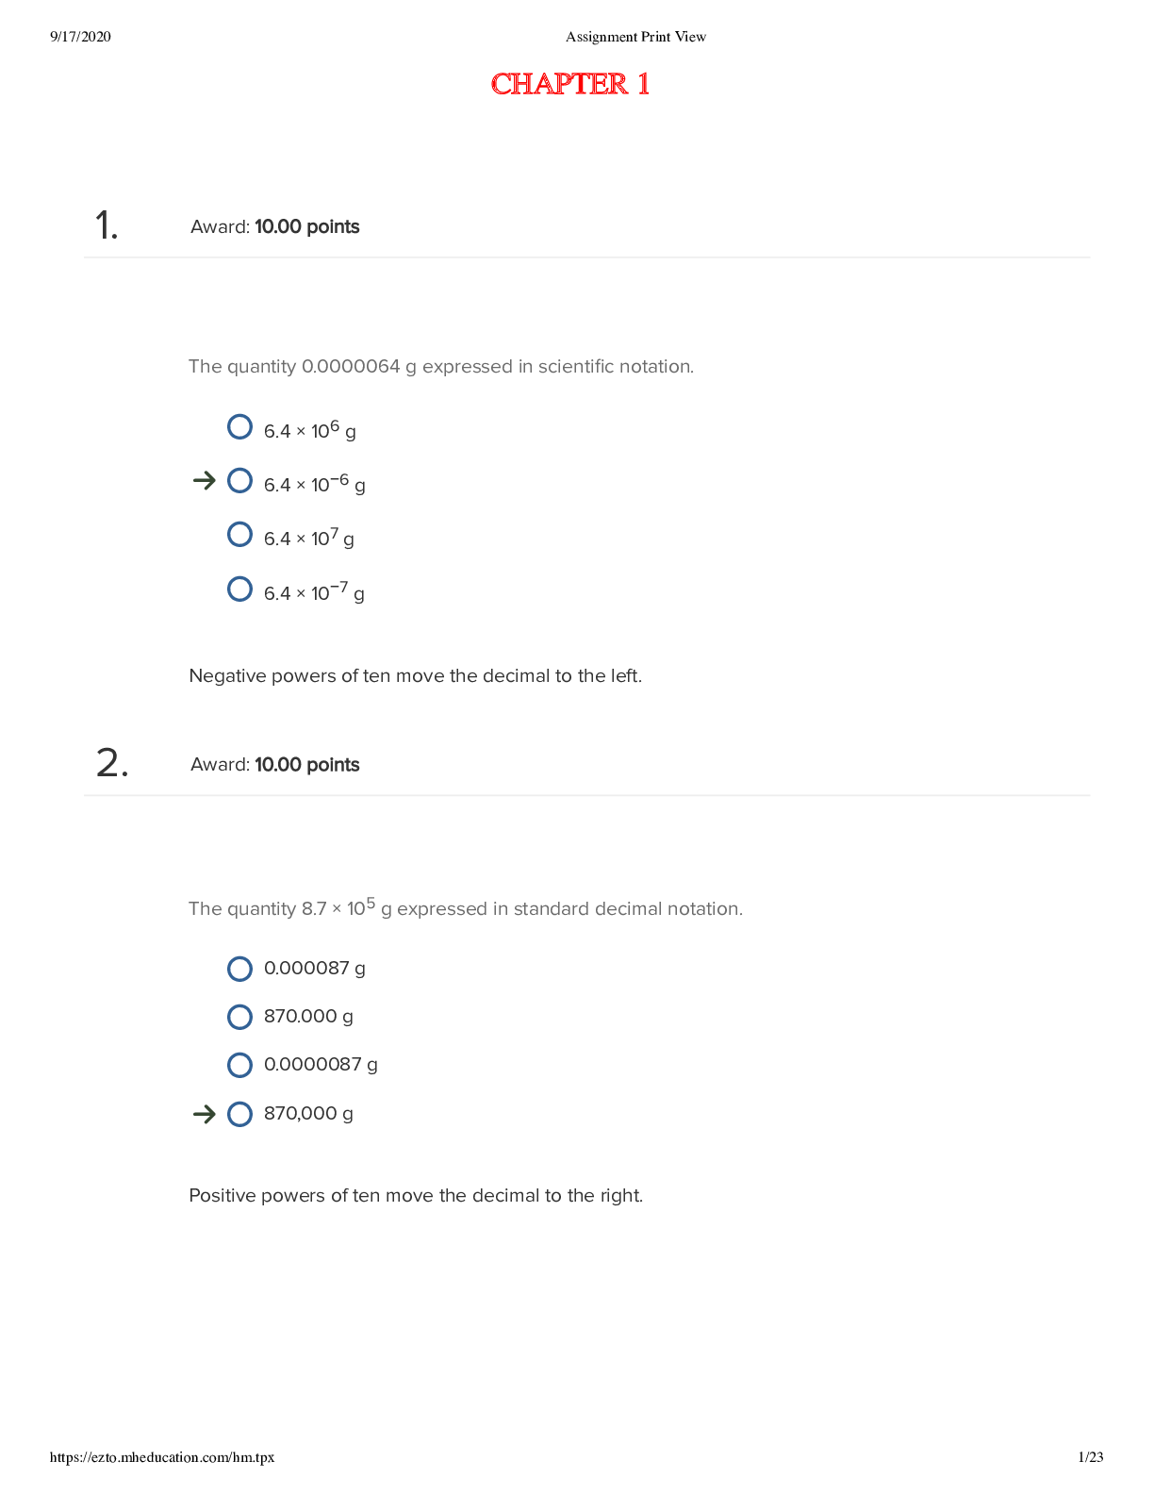The image size is (1154, 1494).
Task: Select the 0.000087 g answer option
Action: pos(239,969)
